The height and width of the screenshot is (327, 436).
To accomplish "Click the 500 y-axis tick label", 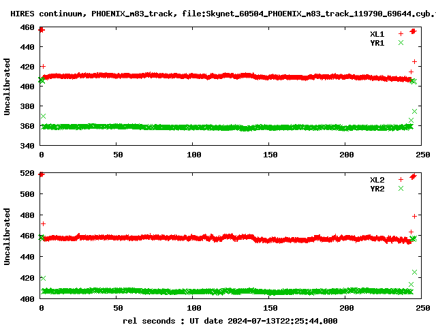I will (27, 194).
